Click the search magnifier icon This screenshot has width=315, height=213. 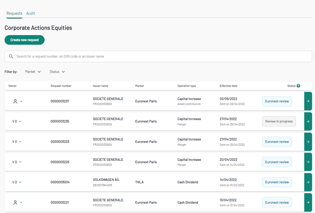[11, 57]
